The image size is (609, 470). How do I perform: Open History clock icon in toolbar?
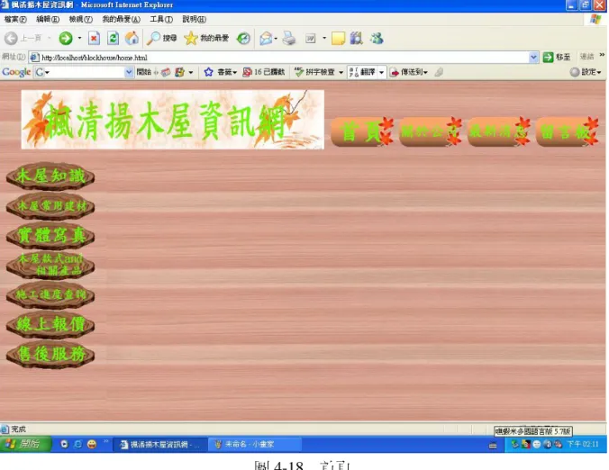243,38
